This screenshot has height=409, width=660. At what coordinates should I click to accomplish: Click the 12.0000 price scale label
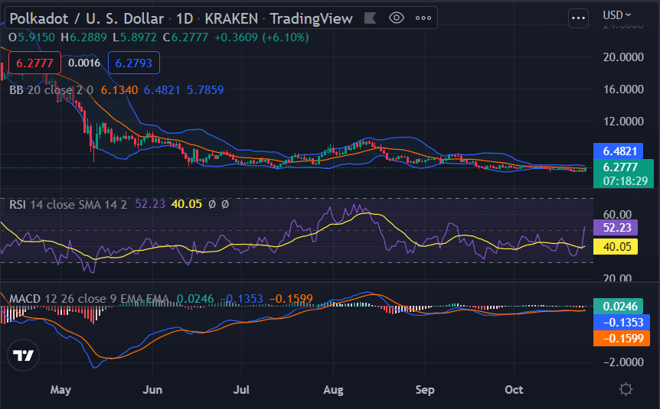coord(623,121)
